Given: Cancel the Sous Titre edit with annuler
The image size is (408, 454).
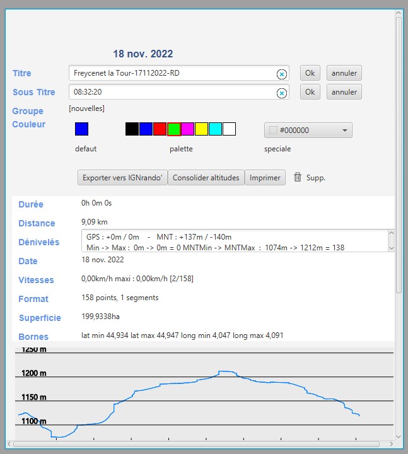Looking at the screenshot, I should click(x=344, y=92).
